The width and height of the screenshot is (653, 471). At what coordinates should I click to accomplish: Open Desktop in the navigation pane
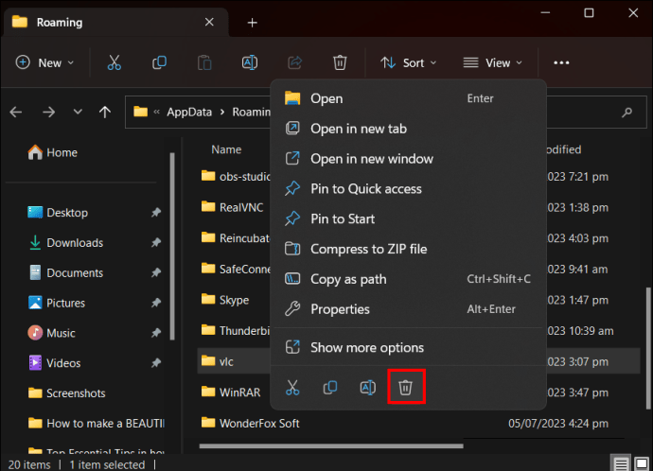[58, 213]
